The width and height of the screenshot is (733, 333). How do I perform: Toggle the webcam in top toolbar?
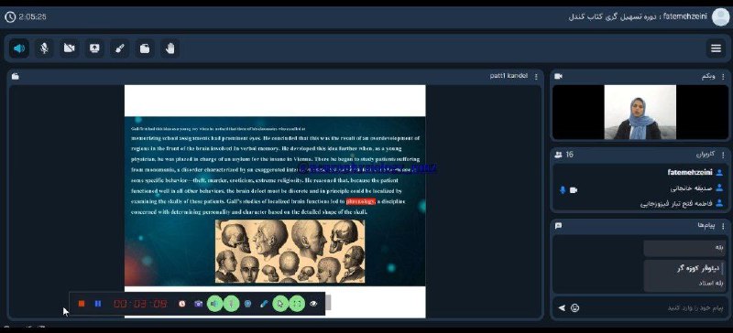pos(70,48)
